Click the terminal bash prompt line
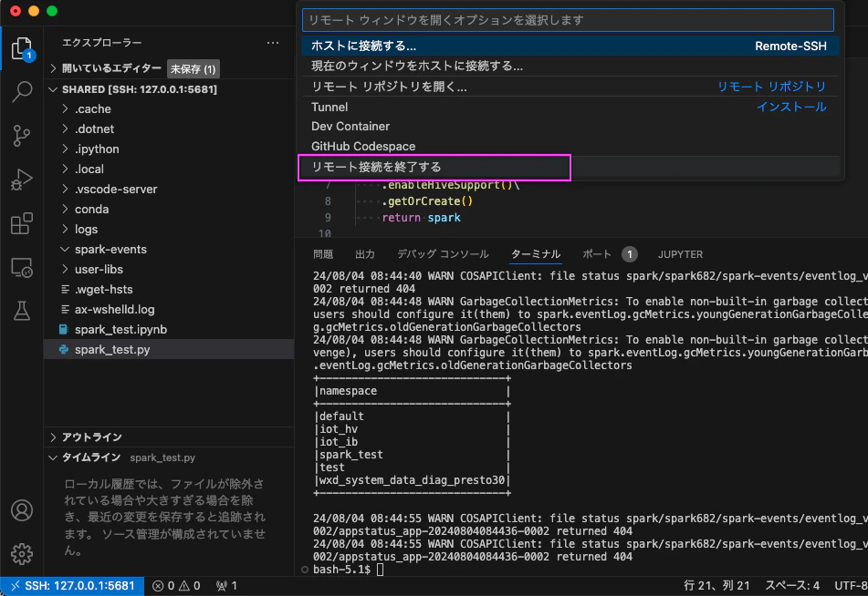 [x=348, y=570]
